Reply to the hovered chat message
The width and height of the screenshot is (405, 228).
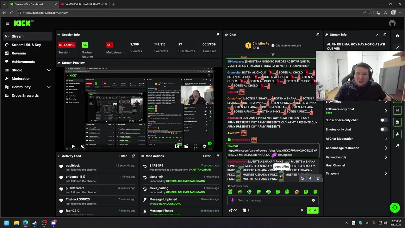click(x=302, y=178)
